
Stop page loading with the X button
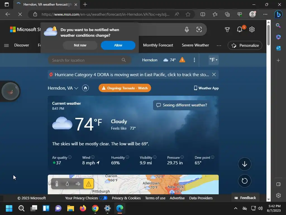pyautogui.click(x=20, y=14)
